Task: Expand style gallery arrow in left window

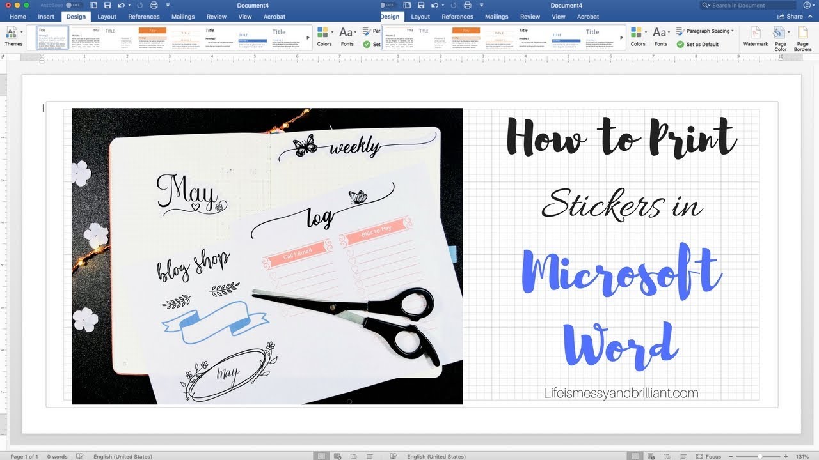Action: click(308, 38)
